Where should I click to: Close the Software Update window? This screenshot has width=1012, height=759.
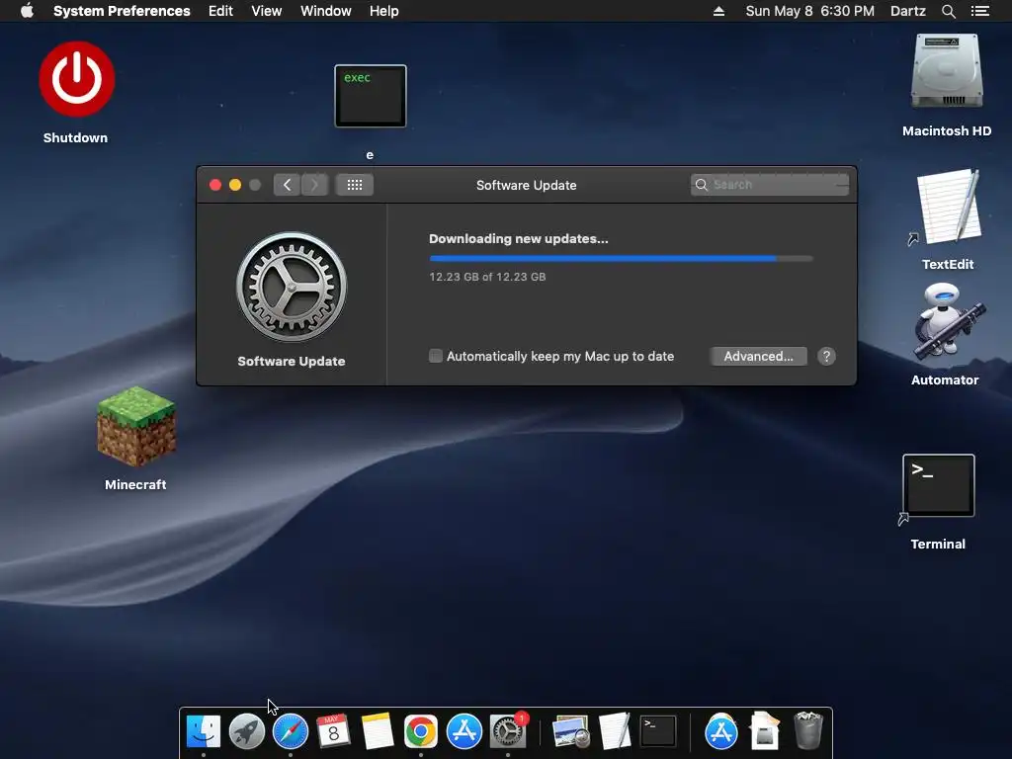tap(215, 185)
